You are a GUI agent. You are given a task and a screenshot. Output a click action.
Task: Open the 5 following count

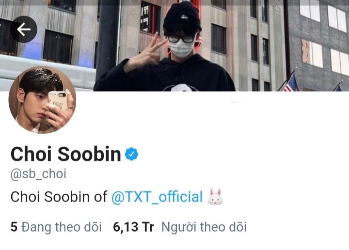click(x=14, y=227)
